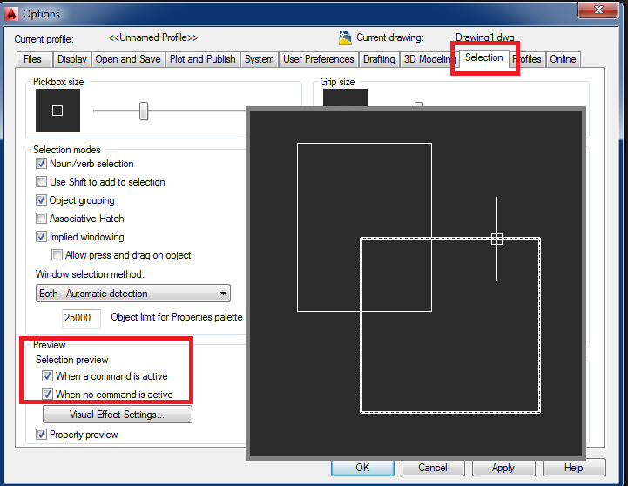The height and width of the screenshot is (486, 628).
Task: Click the Cancel button
Action: click(x=433, y=468)
